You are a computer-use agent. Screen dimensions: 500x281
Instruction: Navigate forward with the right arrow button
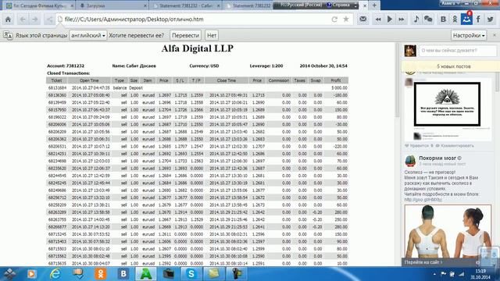point(34,20)
